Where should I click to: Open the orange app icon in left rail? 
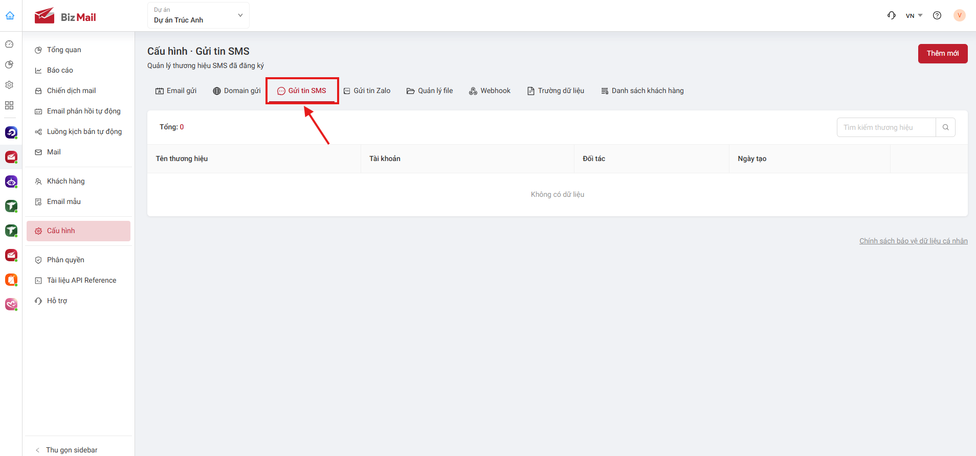(x=11, y=280)
